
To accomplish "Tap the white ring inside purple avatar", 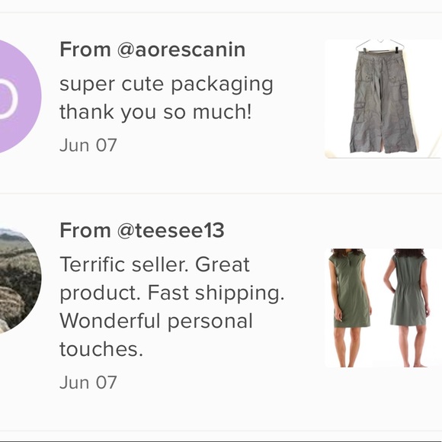I will [x=7, y=98].
